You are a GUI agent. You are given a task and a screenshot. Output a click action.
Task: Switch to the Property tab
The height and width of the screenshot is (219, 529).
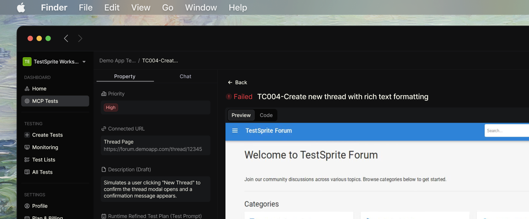click(x=125, y=76)
